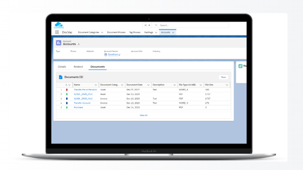Click the hierarchy icon beside Accounts title

79,44
